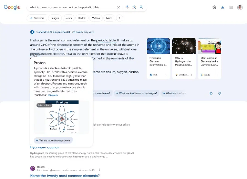The width and height of the screenshot is (247, 179).
Task: Click 'What are the 3 uses of hydrogen?' chip
Action: click(x=136, y=93)
